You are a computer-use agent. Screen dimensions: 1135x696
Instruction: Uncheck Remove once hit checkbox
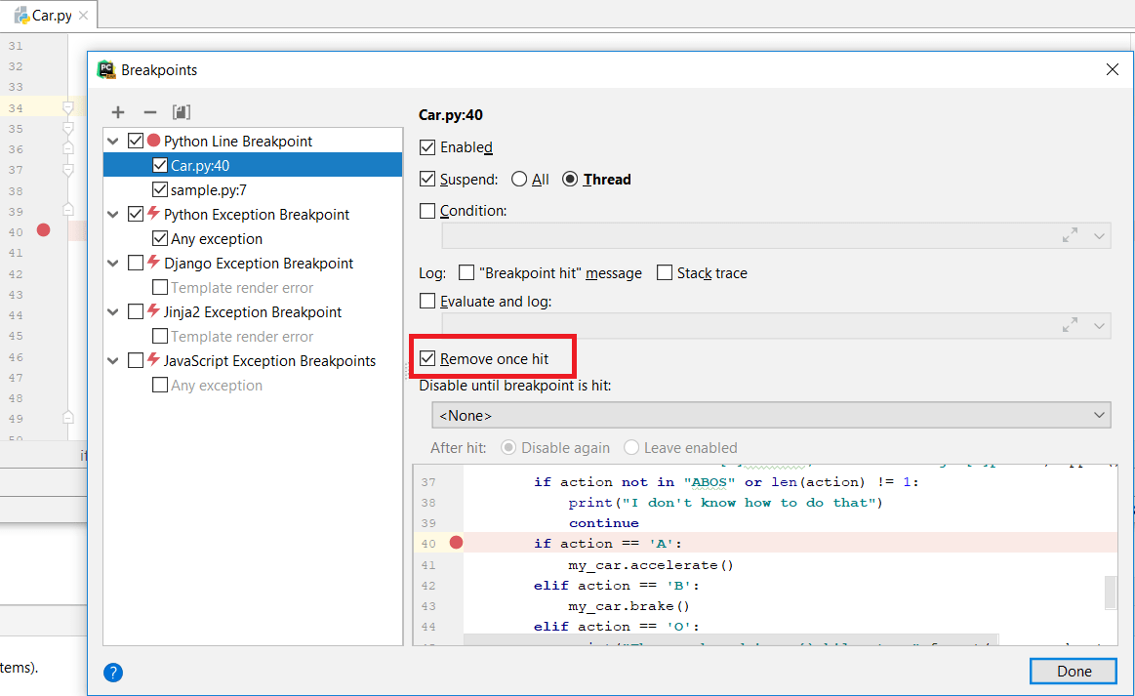pos(427,358)
